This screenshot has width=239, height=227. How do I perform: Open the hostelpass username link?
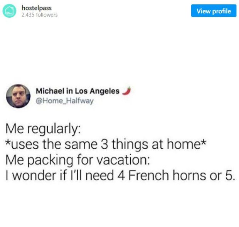tap(37, 8)
